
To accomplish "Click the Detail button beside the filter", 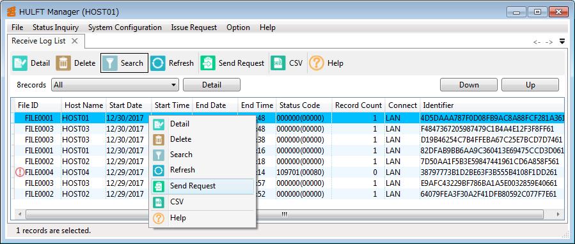I will [x=212, y=85].
